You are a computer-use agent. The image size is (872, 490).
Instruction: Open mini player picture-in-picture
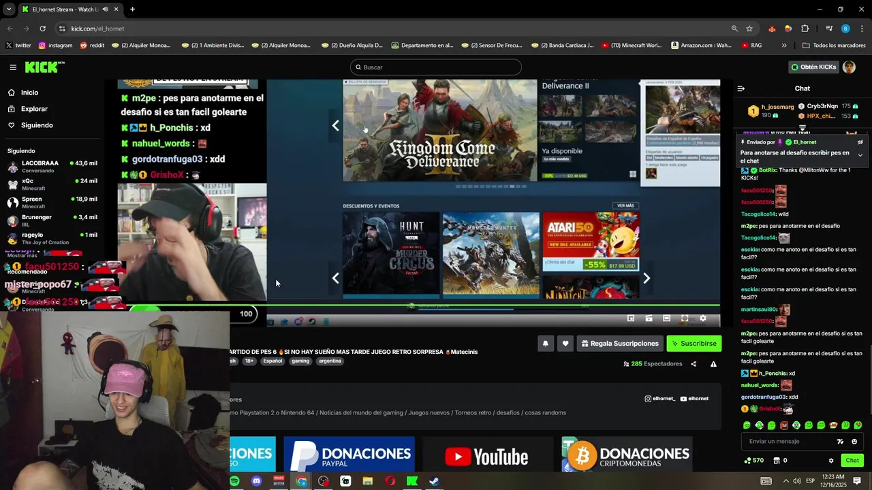coord(631,318)
